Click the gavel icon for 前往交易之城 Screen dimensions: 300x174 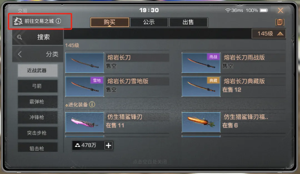(x=18, y=21)
